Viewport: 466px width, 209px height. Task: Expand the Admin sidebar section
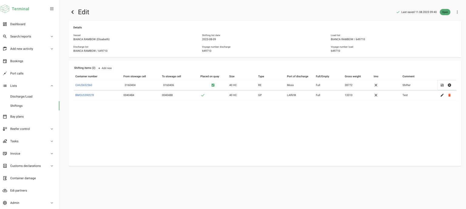[x=15, y=203]
